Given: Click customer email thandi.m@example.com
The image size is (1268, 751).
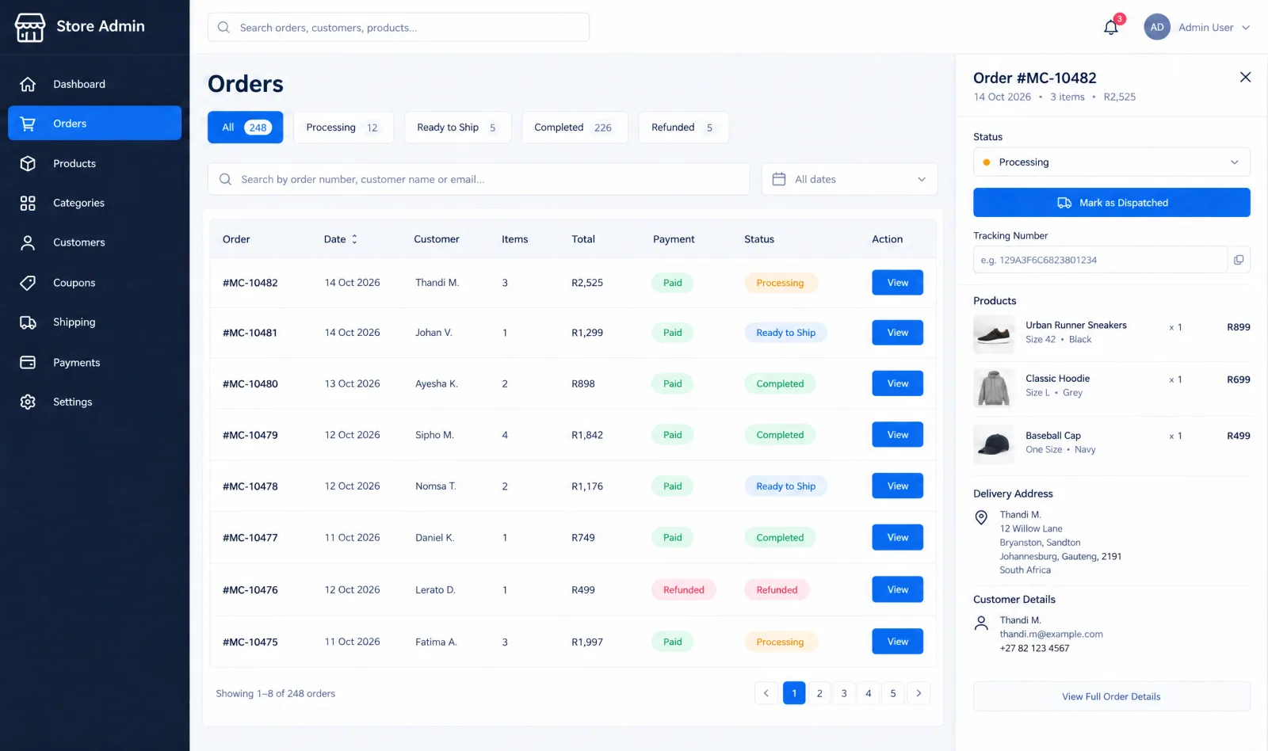Looking at the screenshot, I should [1051, 635].
